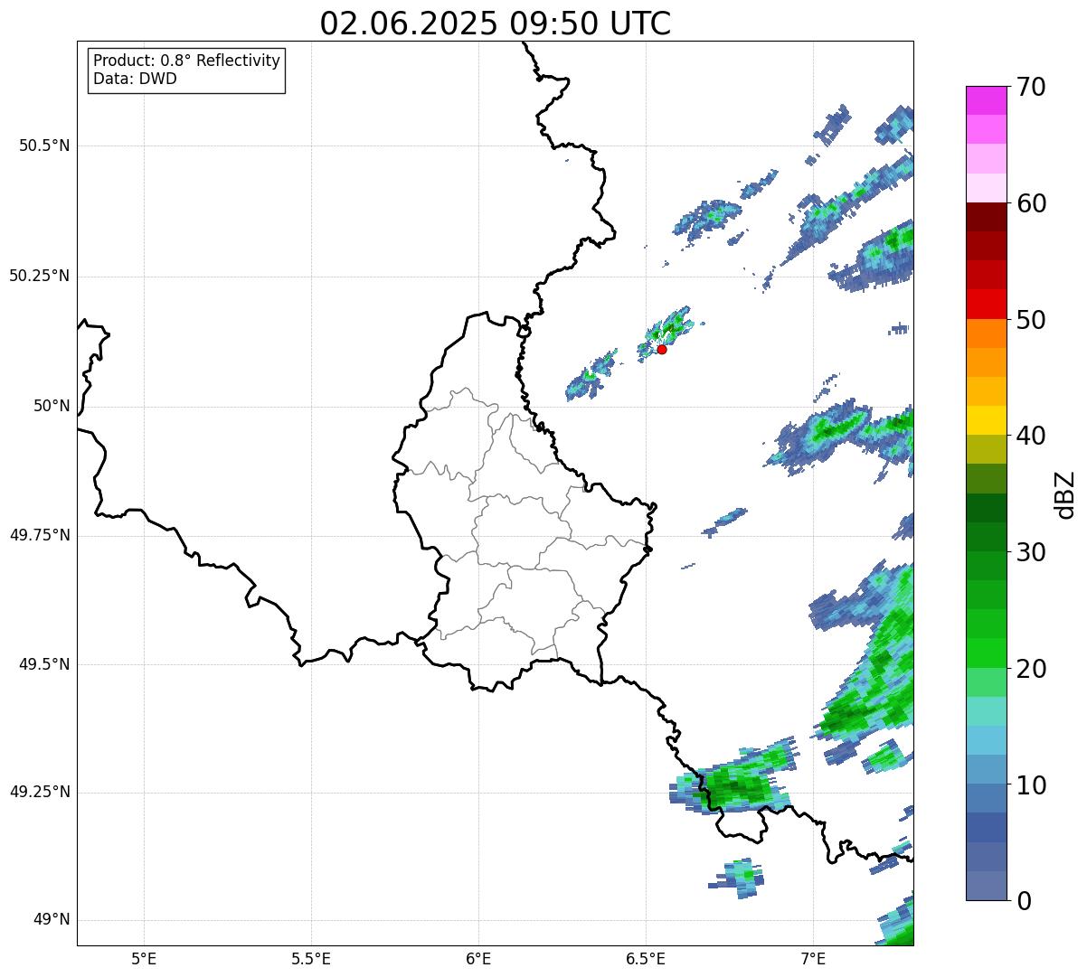
Task: Click the colorbar 60 tick label
Action: pos(1032,203)
